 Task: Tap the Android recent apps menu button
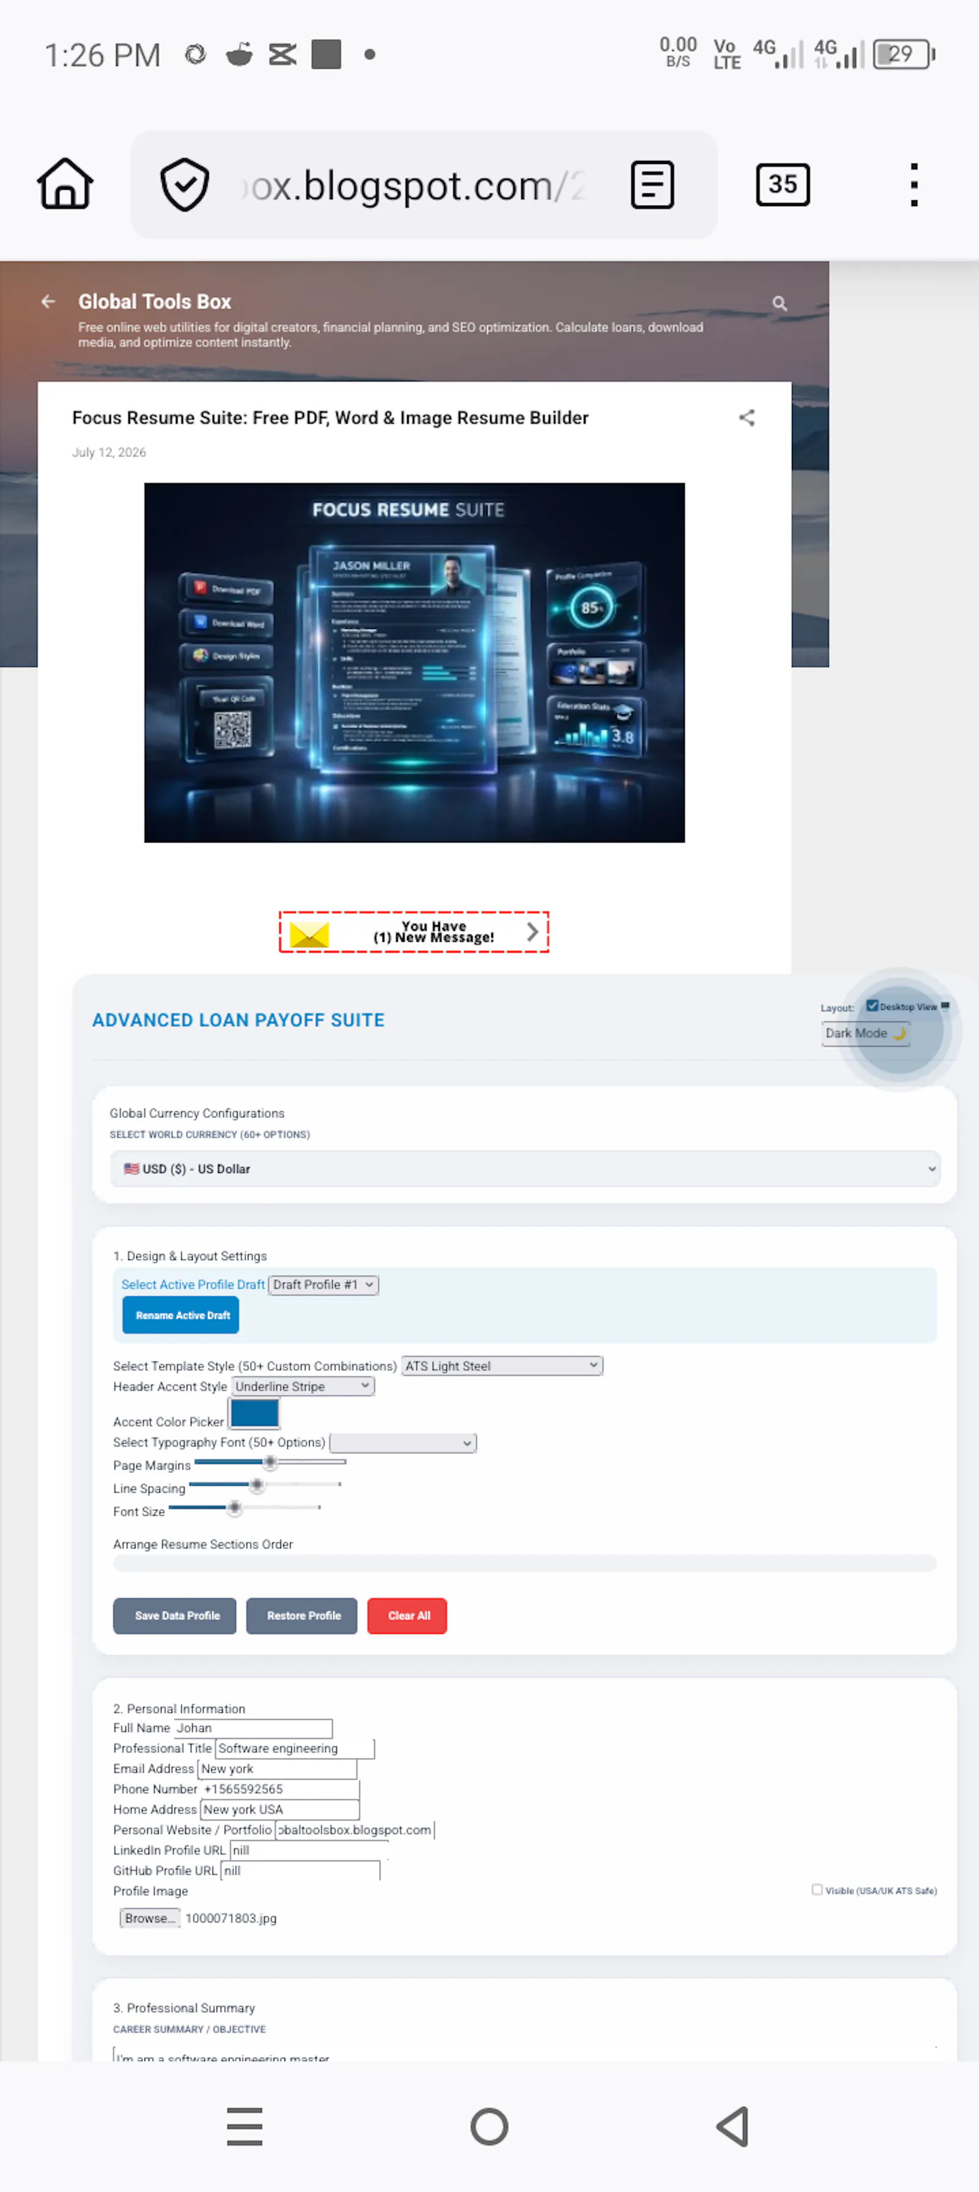coord(245,2127)
